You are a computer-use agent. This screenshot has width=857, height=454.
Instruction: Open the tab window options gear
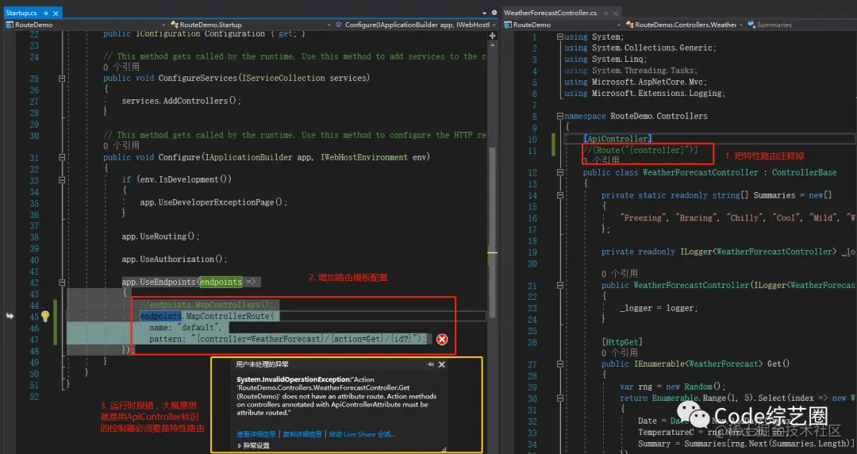494,12
